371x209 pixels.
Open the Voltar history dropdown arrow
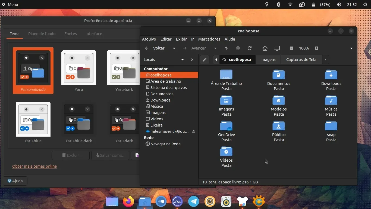coord(174,48)
